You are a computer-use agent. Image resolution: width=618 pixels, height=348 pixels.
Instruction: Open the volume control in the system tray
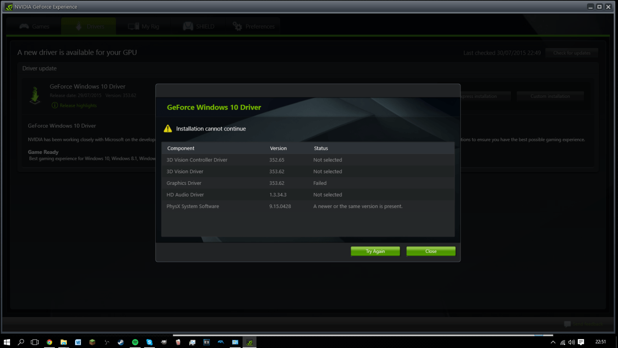click(571, 342)
